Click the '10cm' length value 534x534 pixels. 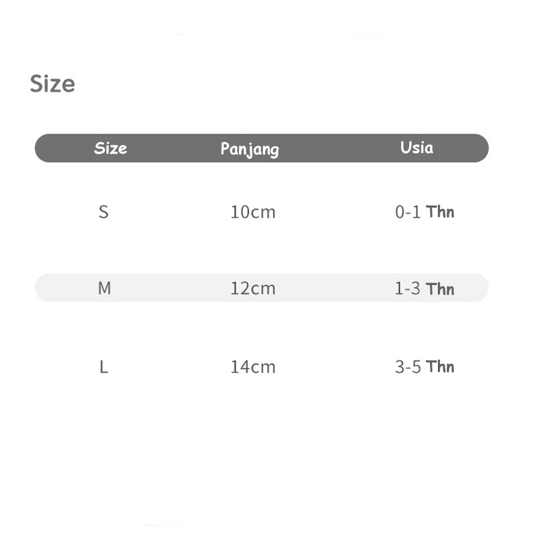[252, 212]
